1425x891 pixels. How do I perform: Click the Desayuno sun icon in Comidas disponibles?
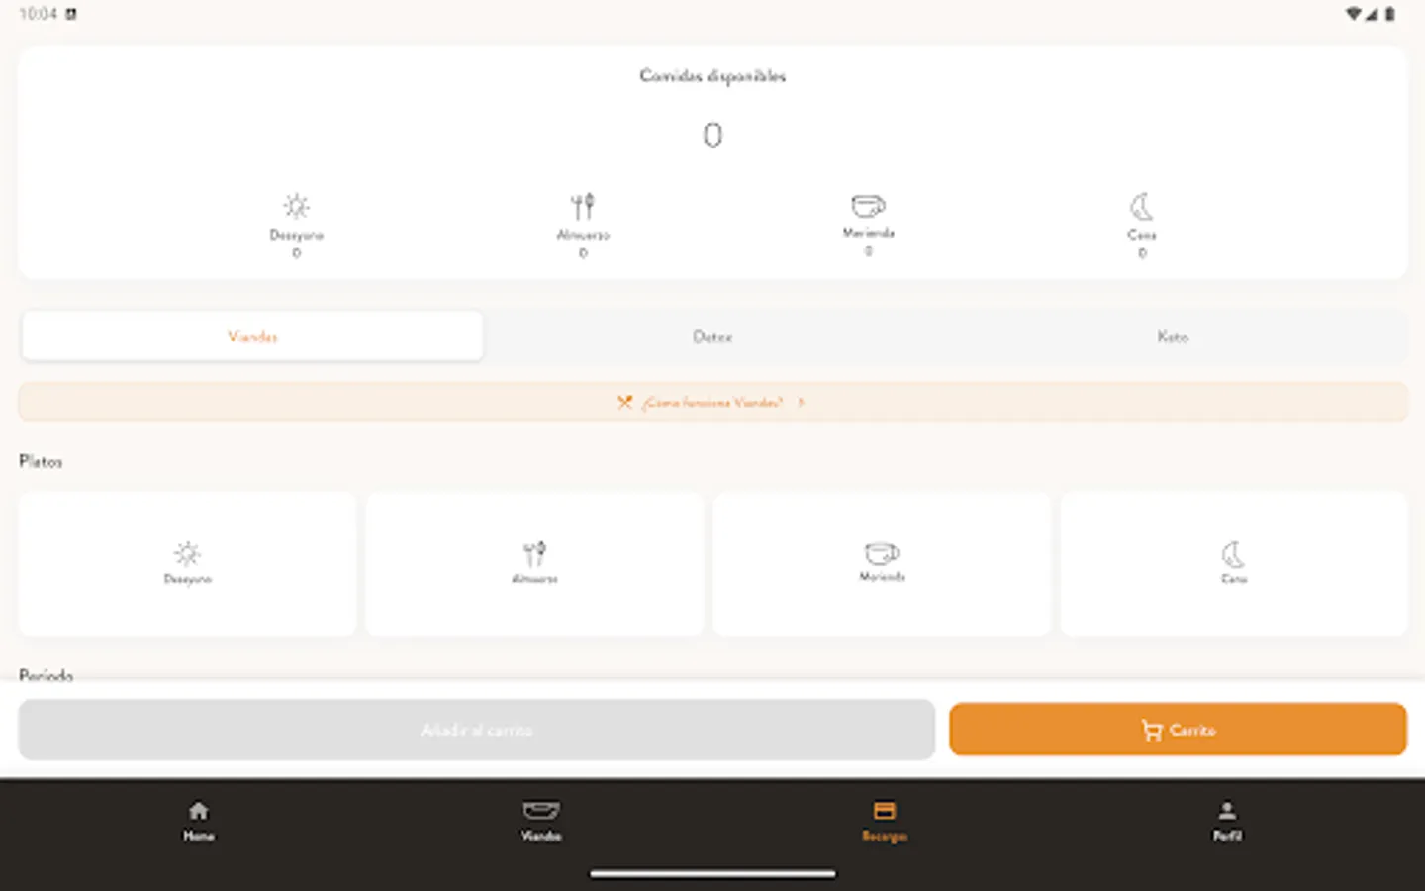click(x=295, y=205)
